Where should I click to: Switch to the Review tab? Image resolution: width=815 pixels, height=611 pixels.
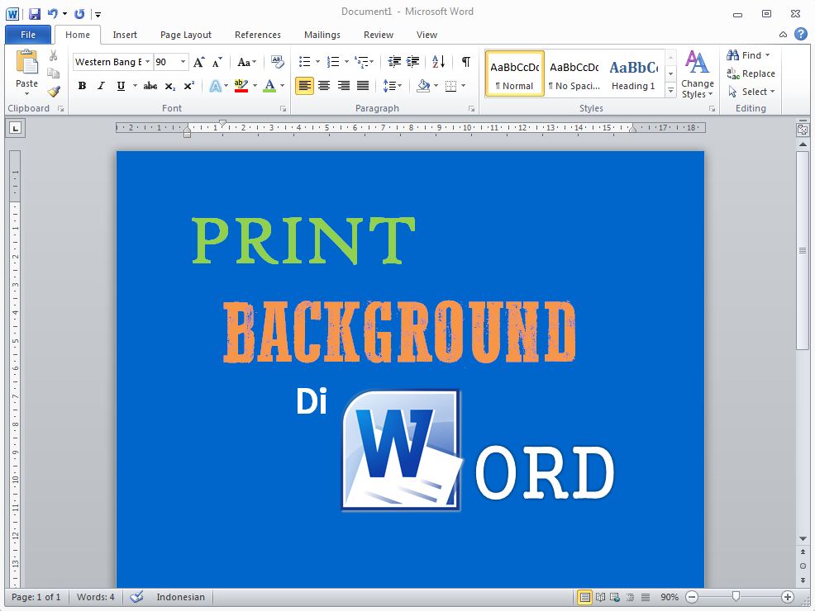[x=379, y=35]
